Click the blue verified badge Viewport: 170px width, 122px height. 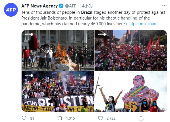pos(61,6)
